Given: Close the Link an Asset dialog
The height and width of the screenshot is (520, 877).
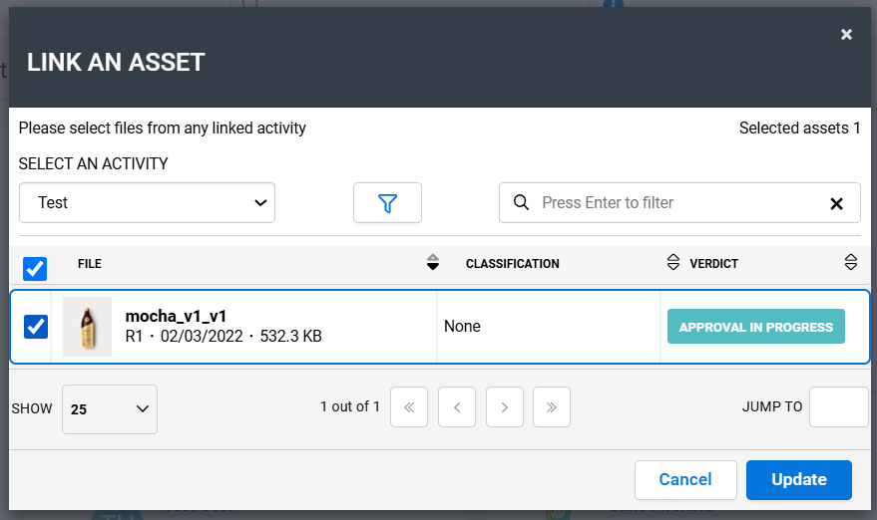Looking at the screenshot, I should point(846,35).
